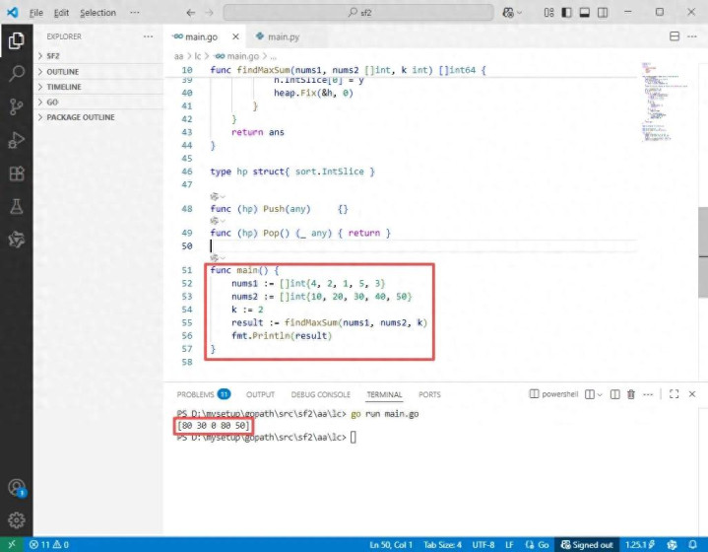Click the lc breadcrumb segment
The image size is (708, 552).
(197, 56)
